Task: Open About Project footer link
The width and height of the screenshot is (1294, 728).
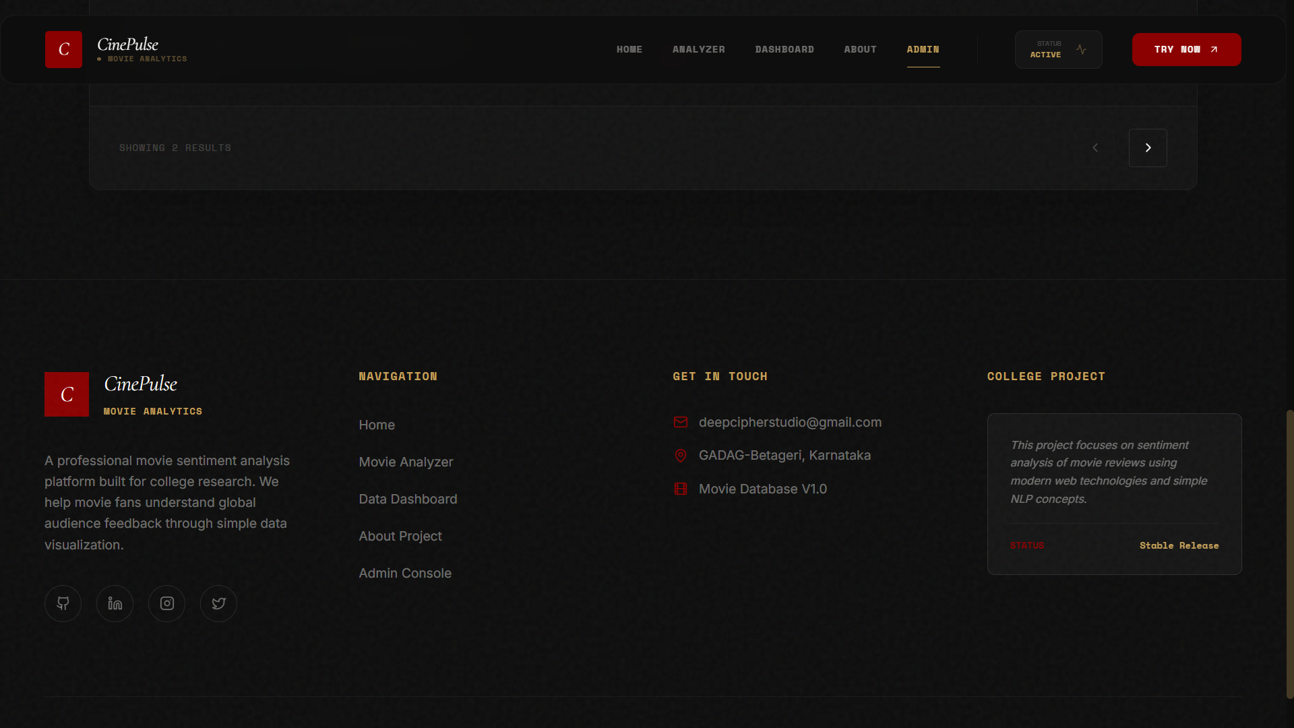Action: tap(400, 537)
